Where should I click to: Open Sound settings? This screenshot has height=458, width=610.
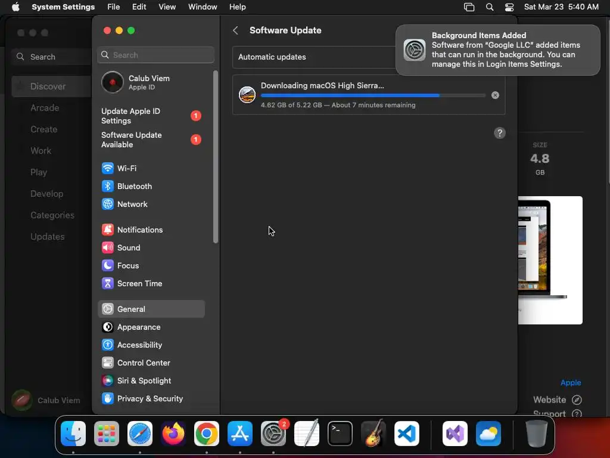(151, 247)
